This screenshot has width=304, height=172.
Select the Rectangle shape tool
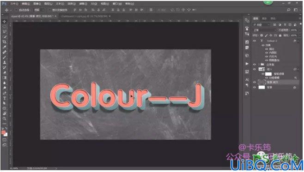(4, 108)
